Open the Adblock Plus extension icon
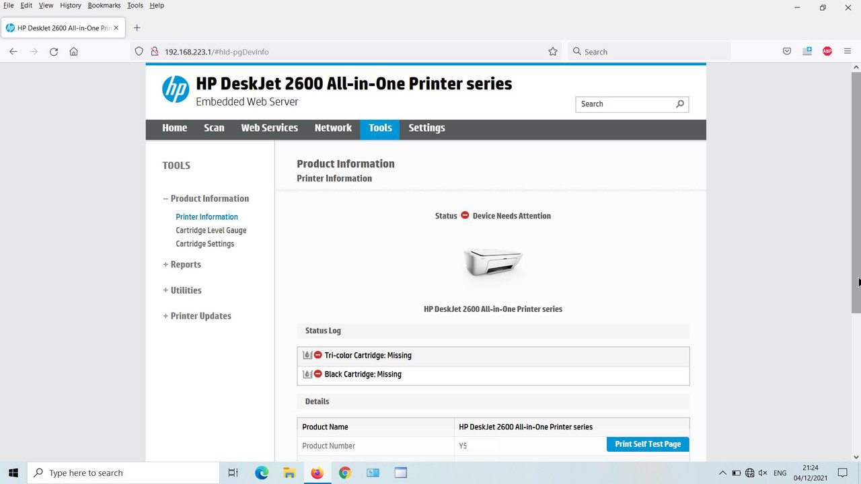The image size is (861, 484). click(x=827, y=52)
